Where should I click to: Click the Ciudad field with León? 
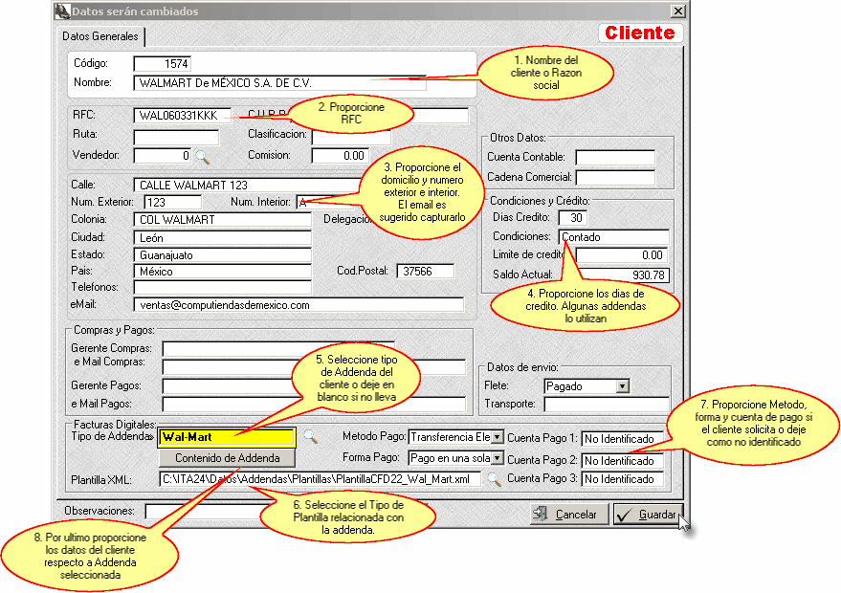[x=222, y=237]
